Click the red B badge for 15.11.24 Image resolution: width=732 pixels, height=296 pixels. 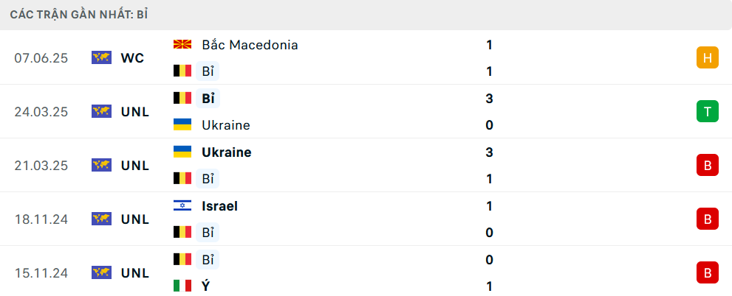click(708, 272)
